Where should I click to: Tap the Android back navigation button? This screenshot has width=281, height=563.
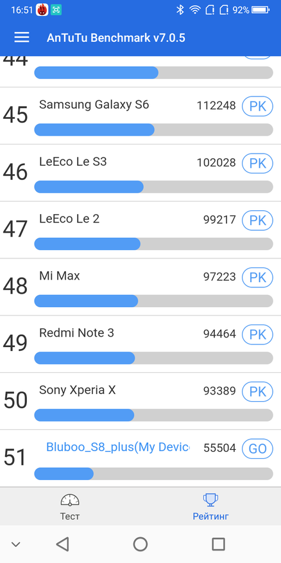tap(63, 544)
